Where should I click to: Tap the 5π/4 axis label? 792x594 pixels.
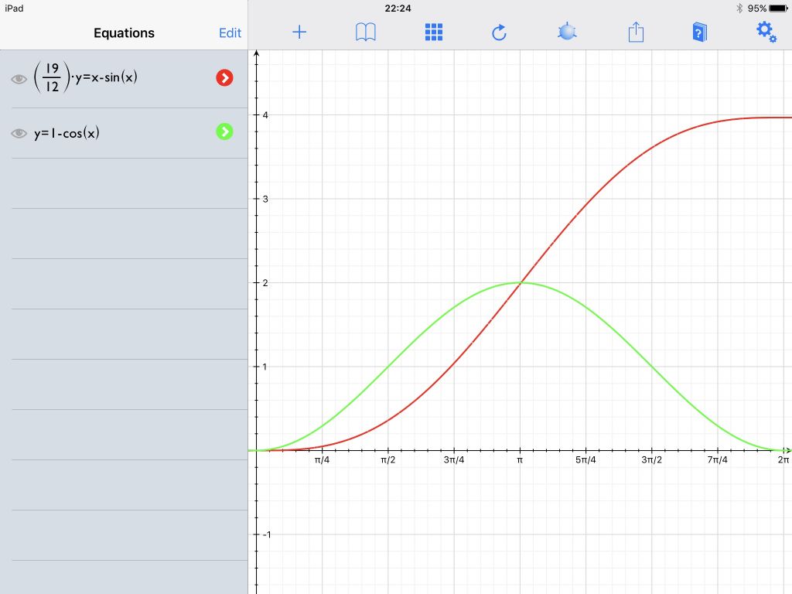tap(586, 459)
